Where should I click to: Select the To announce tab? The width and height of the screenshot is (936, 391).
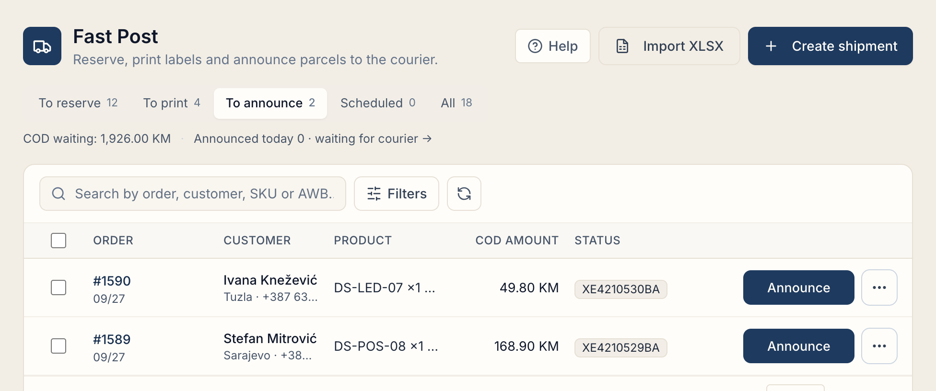(x=270, y=103)
